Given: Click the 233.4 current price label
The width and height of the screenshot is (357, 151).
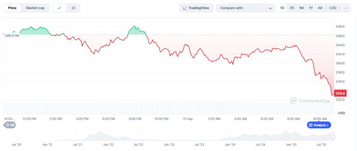Looking at the screenshot, I should point(340,93).
